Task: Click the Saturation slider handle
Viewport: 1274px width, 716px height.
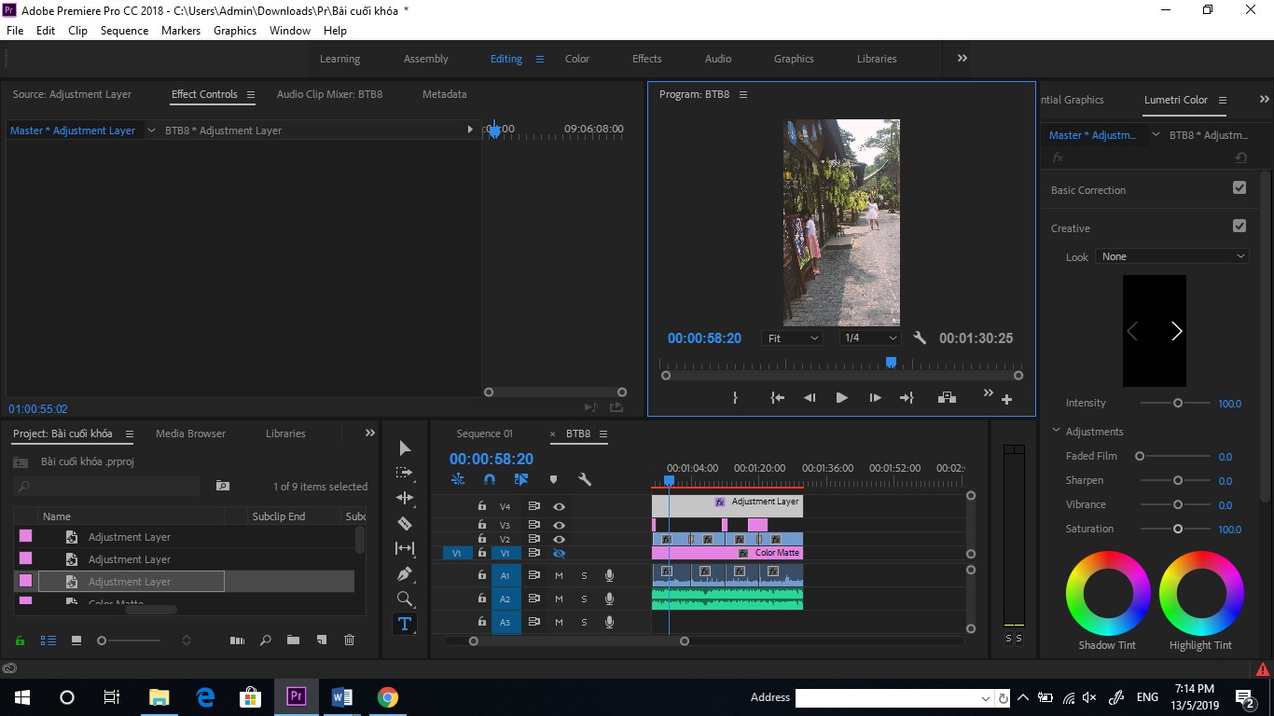Action: pyautogui.click(x=1178, y=529)
